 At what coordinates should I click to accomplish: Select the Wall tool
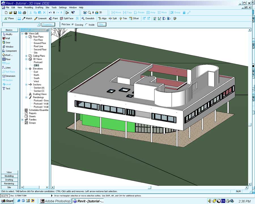point(6,38)
